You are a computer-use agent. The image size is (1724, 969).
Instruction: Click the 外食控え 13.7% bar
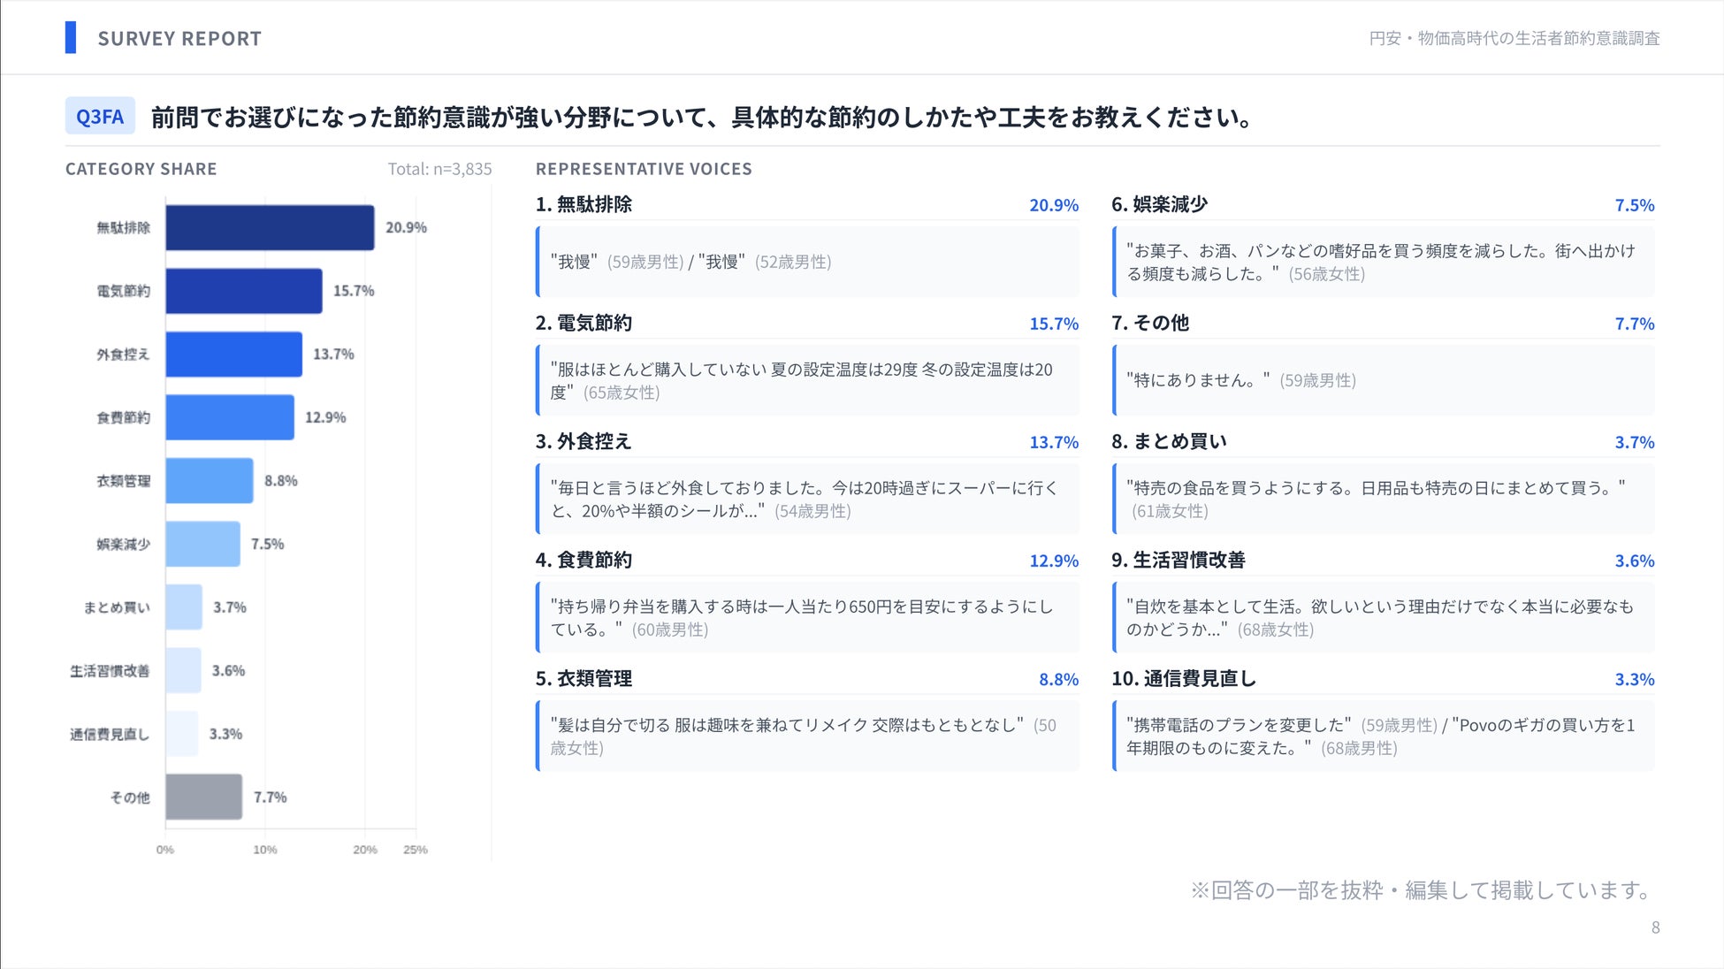233,354
